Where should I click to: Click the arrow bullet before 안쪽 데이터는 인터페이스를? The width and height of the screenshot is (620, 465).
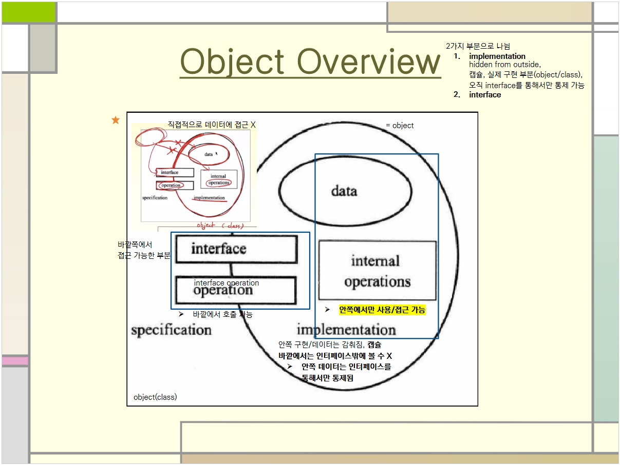(x=290, y=367)
